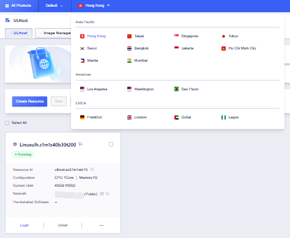Image resolution: width=290 pixels, height=238 pixels.
Task: Select the Taipei region
Action: pyautogui.click(x=139, y=36)
